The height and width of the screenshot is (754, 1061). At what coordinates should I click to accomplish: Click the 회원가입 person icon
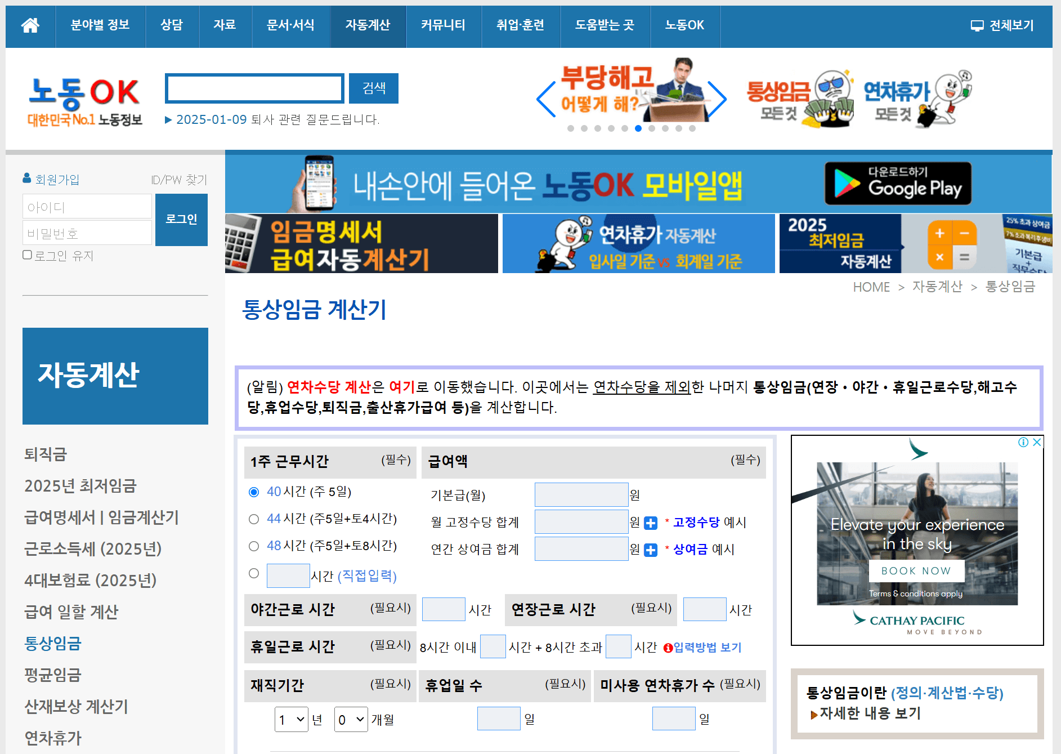tap(26, 177)
